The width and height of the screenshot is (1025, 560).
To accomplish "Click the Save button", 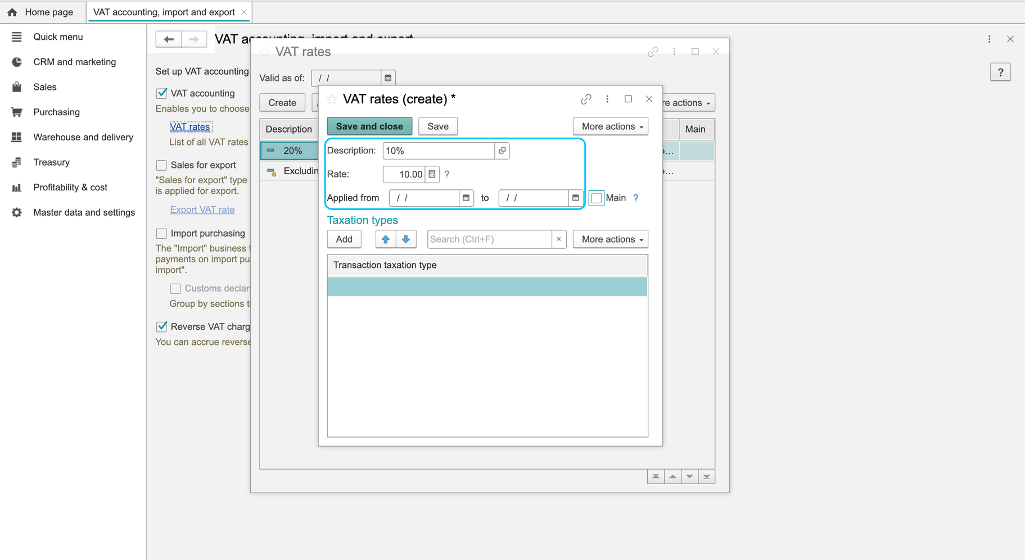I will pos(438,126).
